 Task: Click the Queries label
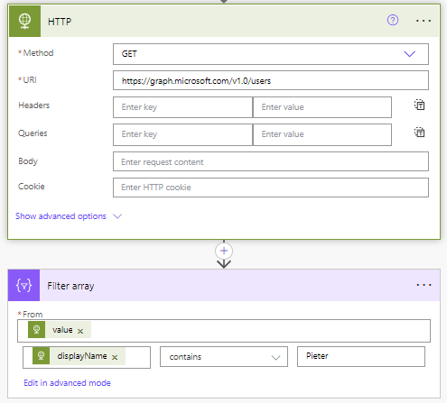(x=33, y=133)
